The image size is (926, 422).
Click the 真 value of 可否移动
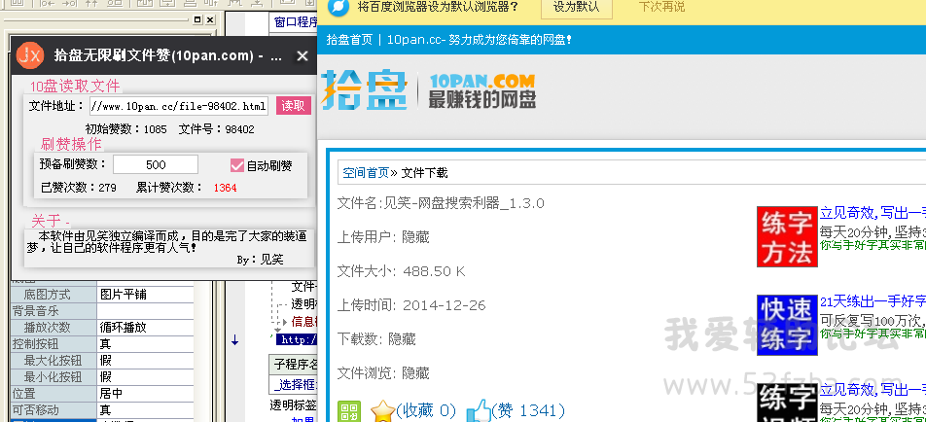point(145,409)
